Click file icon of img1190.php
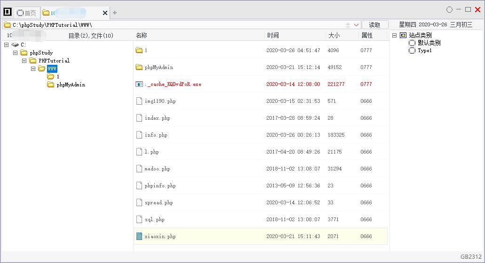 pos(139,101)
